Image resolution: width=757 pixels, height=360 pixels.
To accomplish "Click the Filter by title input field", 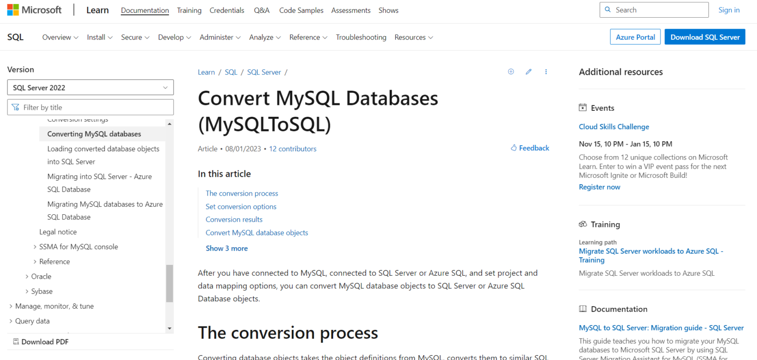I will point(96,107).
